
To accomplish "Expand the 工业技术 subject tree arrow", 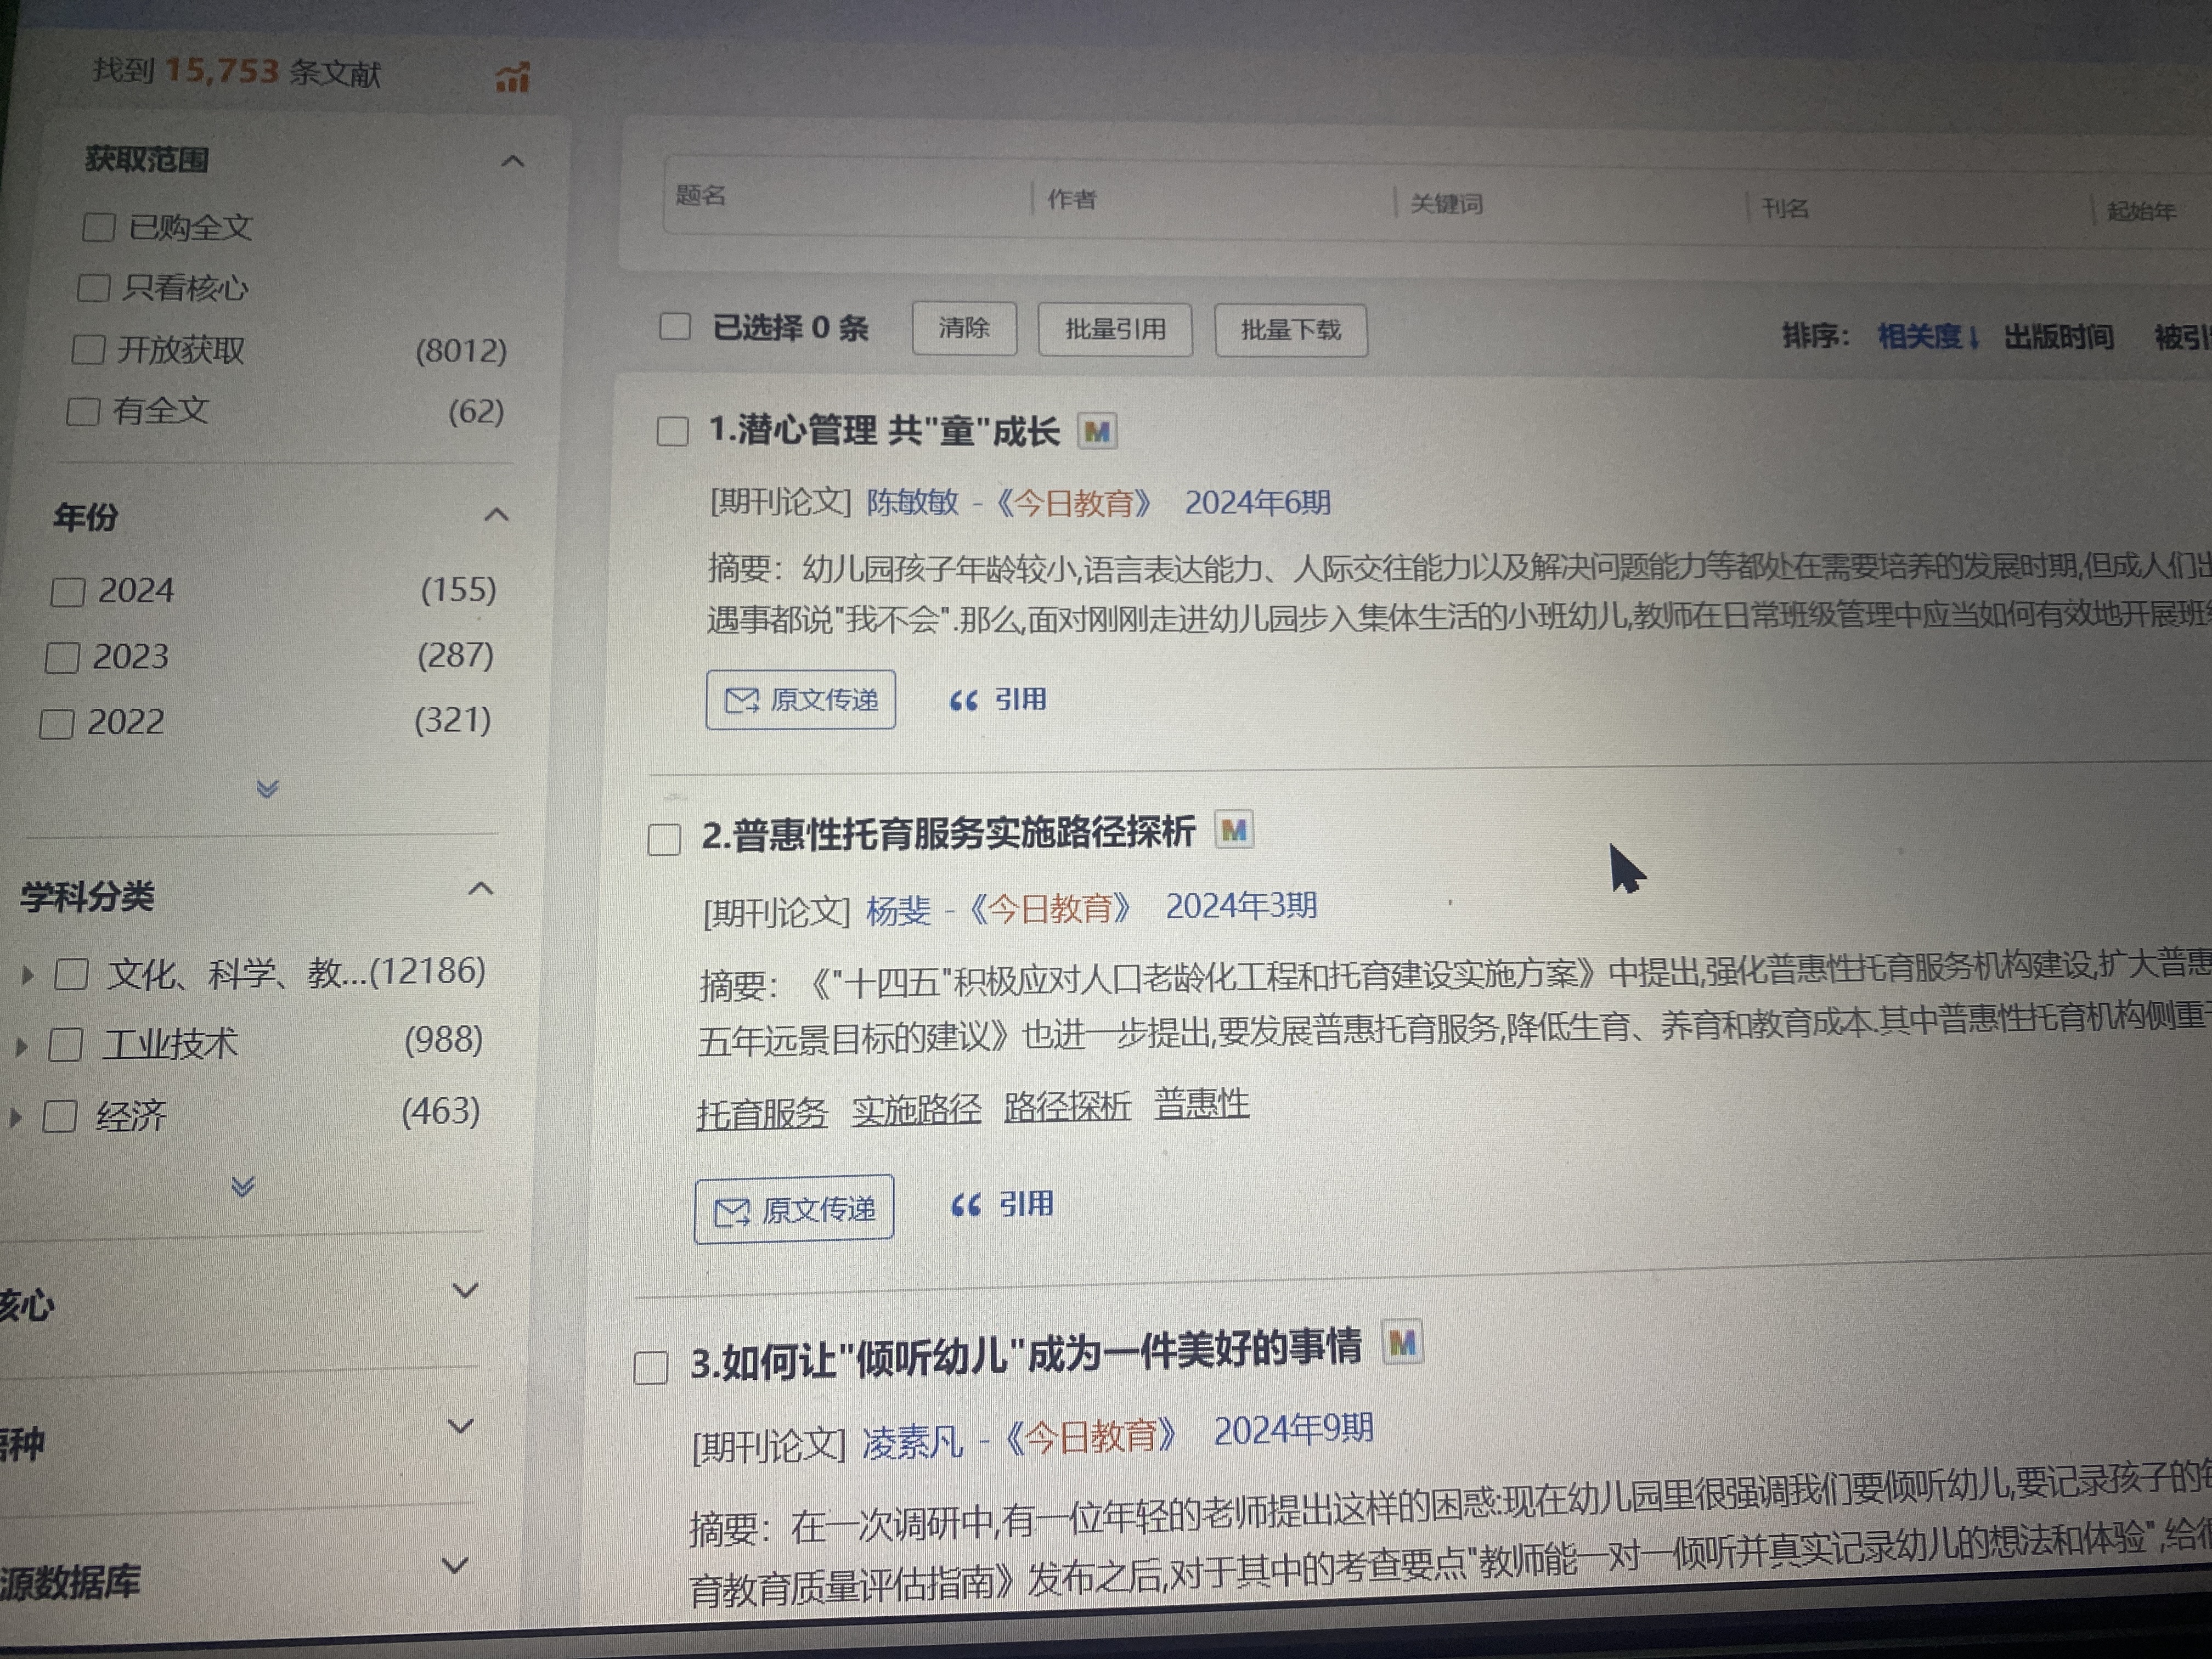I will (x=21, y=1047).
